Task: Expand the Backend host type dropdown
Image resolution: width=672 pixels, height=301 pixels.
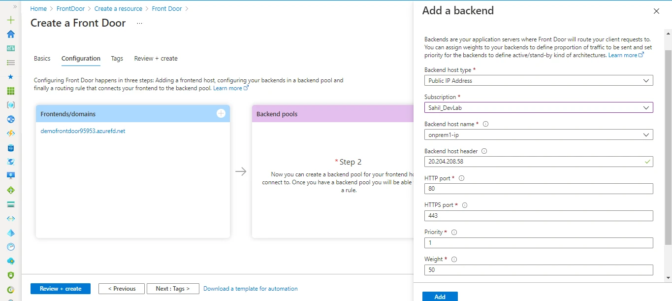Action: click(x=538, y=80)
